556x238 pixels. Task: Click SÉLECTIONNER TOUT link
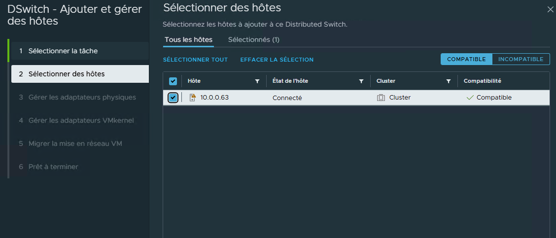coord(195,60)
